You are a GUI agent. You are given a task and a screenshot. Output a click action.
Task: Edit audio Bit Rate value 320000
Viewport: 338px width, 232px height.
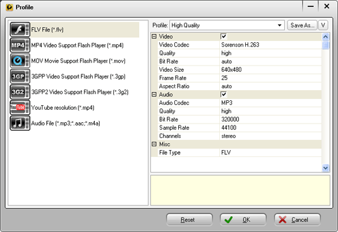click(x=270, y=119)
